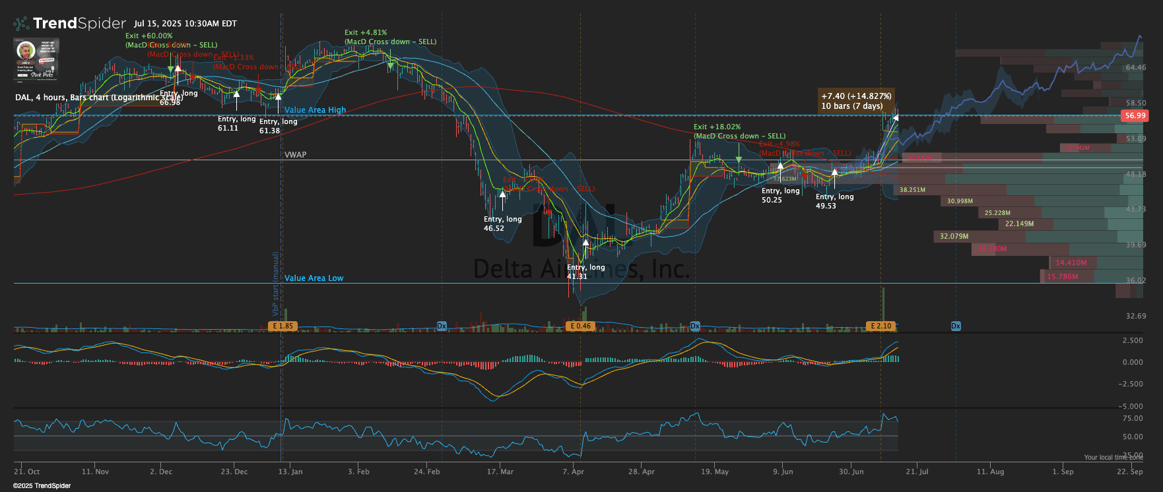
Task: Click green exit arrow under Exit +18.02%
Action: tap(739, 160)
